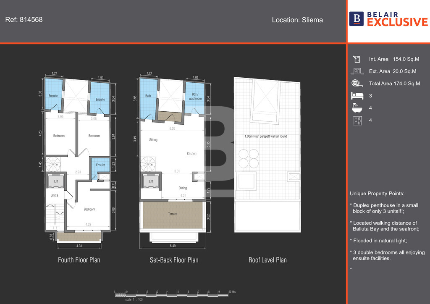This screenshot has width=430, height=304.
Task: Click the interior area floor plan icon
Action: [357, 59]
